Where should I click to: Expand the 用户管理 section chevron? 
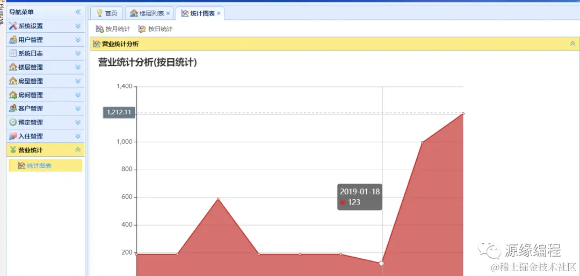(x=78, y=40)
